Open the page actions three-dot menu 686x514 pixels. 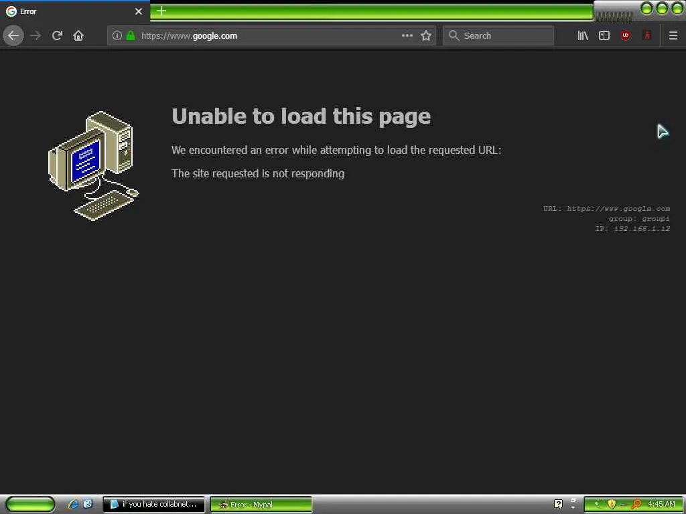point(407,35)
